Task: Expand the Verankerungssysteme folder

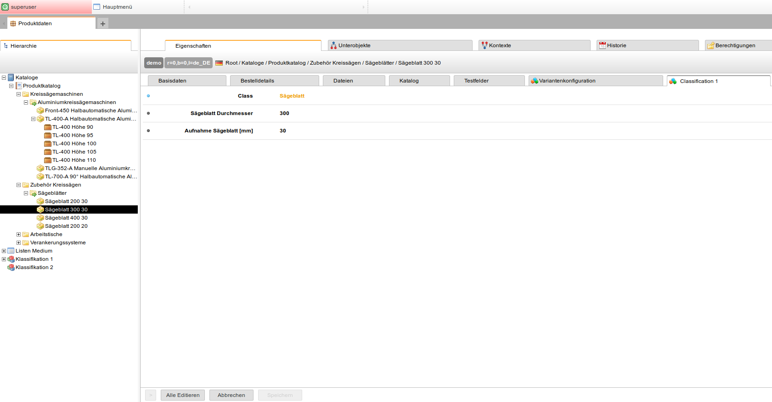Action: click(19, 243)
